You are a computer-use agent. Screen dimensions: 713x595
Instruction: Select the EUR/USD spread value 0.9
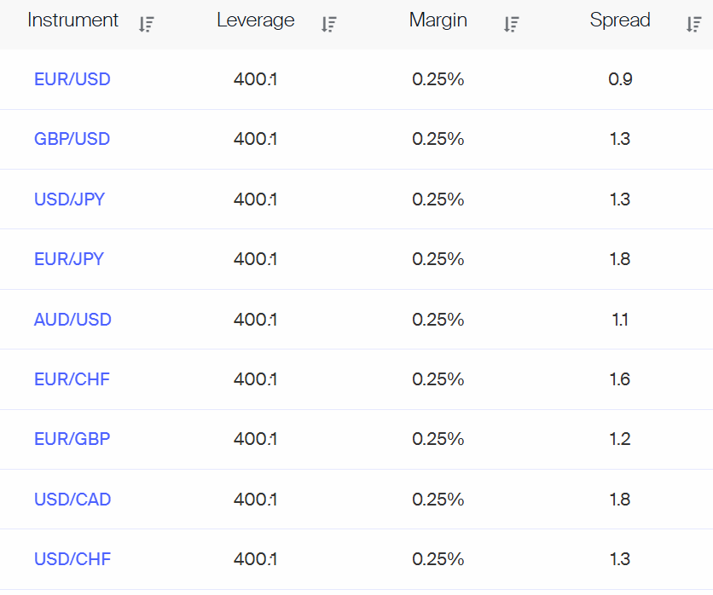(x=620, y=79)
